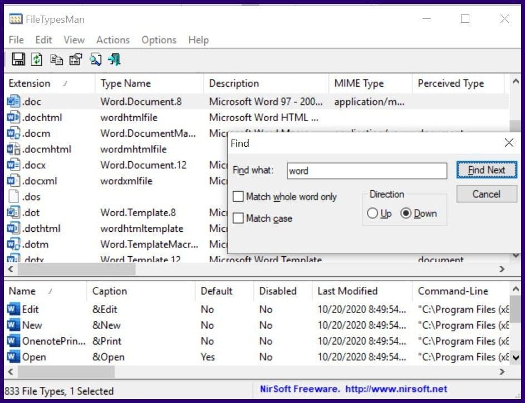Enable Match whole word only checkbox
Screen dimensions: 525x403
pos(238,196)
